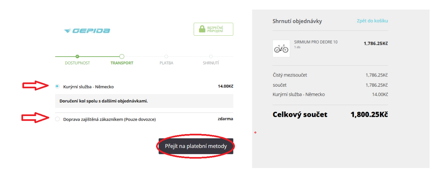
Task: Click the Kurýrní služba - Německo label text
Action: click(x=88, y=87)
